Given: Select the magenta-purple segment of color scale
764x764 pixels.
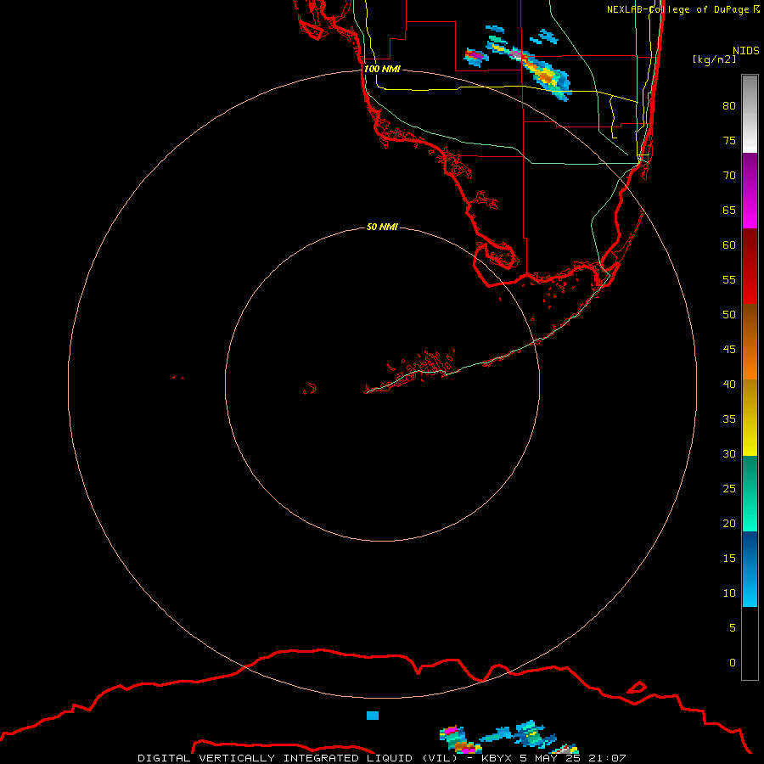Looking at the screenshot, I should [750, 190].
